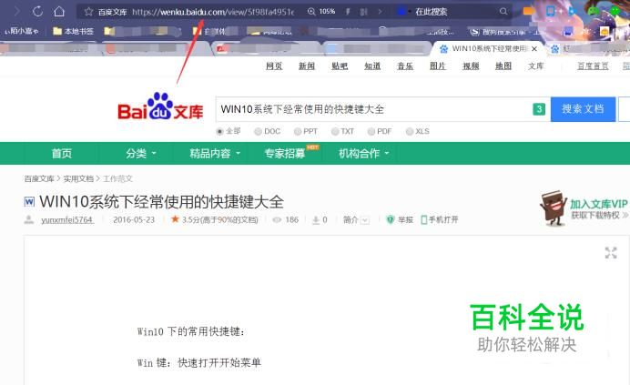Enter fullscreen with the expand icon
The width and height of the screenshot is (630, 385).
pos(611,253)
